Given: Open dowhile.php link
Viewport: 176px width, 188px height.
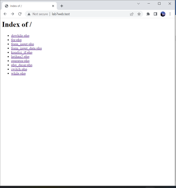Looking at the screenshot, I should 20,36.
